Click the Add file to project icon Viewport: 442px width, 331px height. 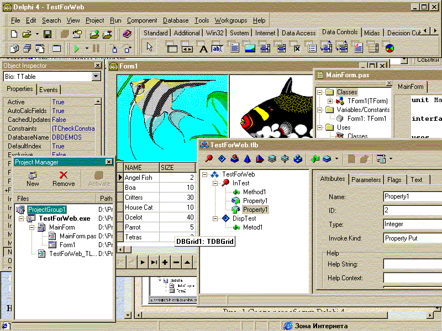94,34
